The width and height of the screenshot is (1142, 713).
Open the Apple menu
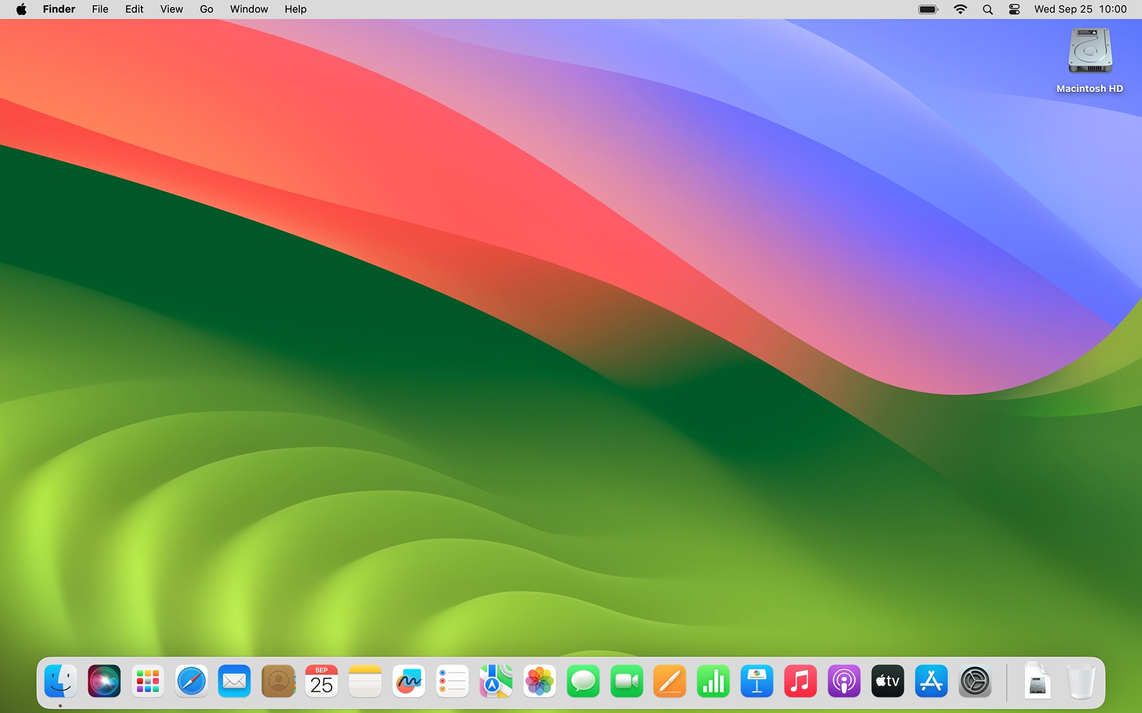[21, 9]
